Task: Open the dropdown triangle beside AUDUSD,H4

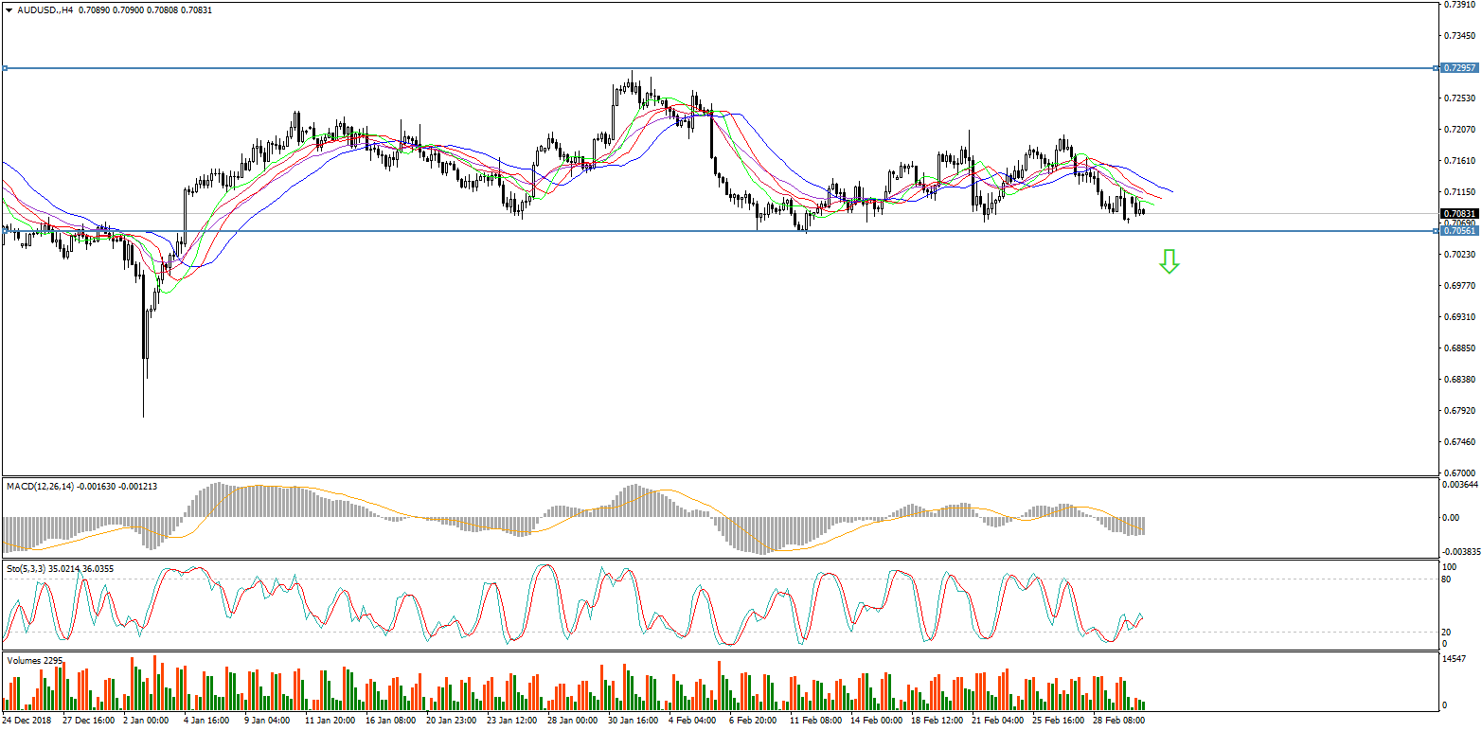Action: [9, 9]
